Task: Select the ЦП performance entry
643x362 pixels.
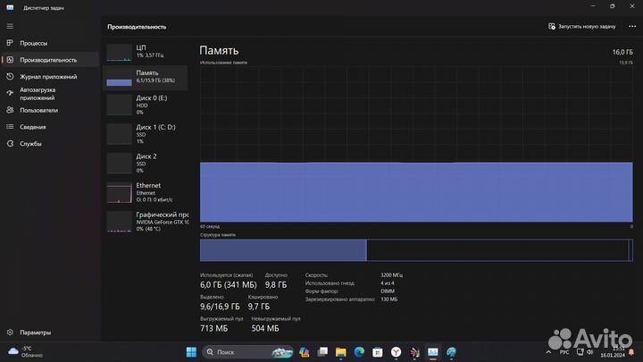Action: click(146, 52)
